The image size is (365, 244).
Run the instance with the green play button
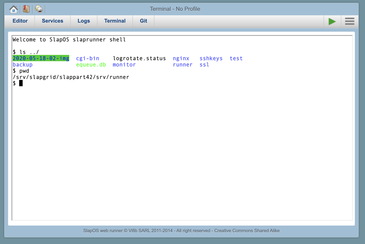tap(332, 21)
